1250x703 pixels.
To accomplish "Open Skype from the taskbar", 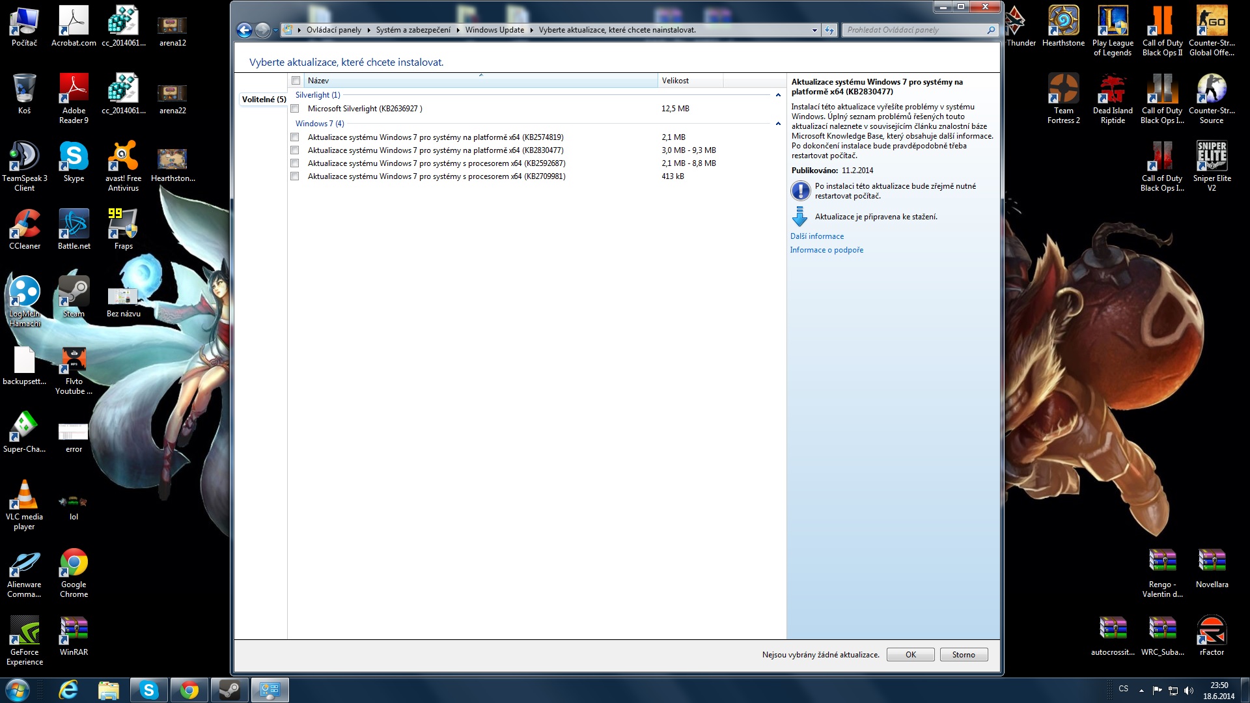I will point(148,690).
